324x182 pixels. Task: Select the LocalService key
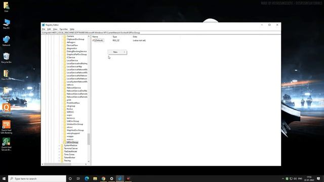pyautogui.click(x=72, y=61)
